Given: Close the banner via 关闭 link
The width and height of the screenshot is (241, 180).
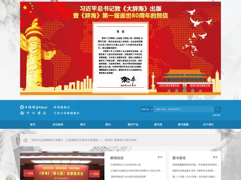Looking at the screenshot, I should [217, 4].
